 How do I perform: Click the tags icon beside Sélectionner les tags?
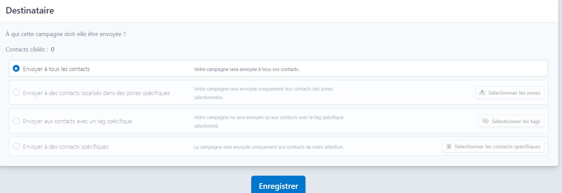coord(485,121)
